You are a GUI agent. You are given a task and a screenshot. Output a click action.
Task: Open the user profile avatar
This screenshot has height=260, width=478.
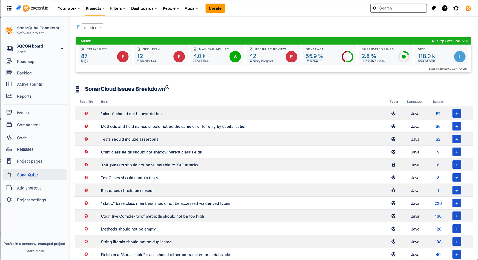468,8
